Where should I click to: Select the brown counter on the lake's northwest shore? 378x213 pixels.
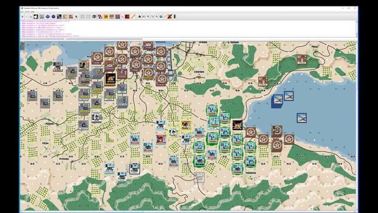pos(263,82)
